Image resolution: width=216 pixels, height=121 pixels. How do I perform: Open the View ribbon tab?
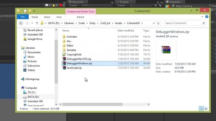pyautogui.click(x=59, y=17)
